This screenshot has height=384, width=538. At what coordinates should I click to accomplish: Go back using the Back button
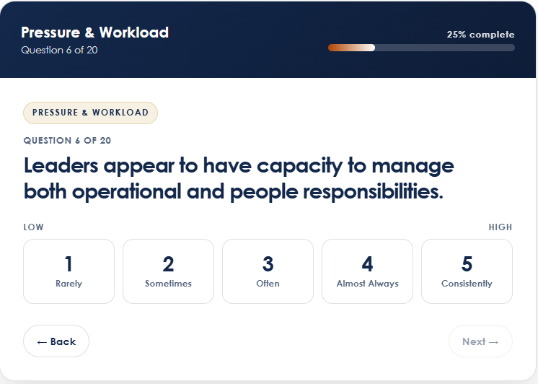coord(56,341)
